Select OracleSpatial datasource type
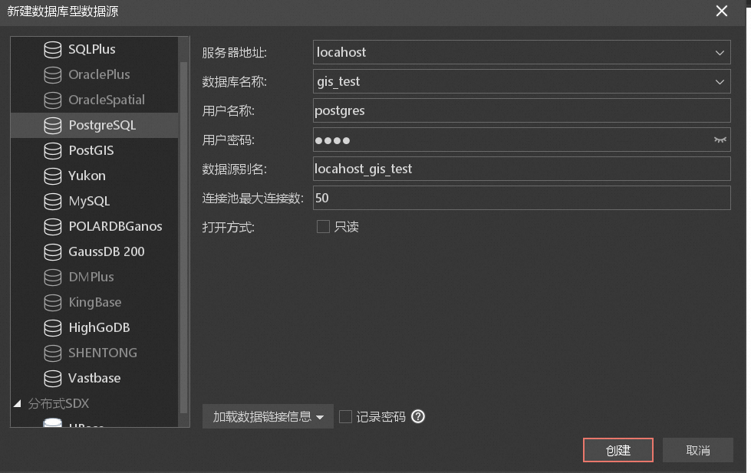The height and width of the screenshot is (473, 751). coord(107,100)
